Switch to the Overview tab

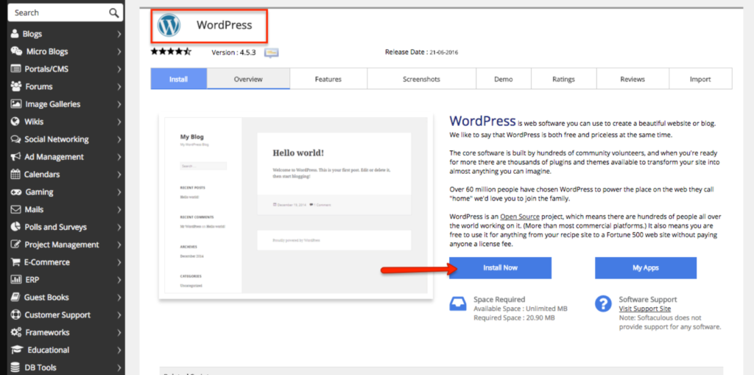tap(248, 79)
